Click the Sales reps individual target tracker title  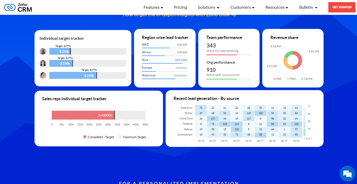point(74,99)
